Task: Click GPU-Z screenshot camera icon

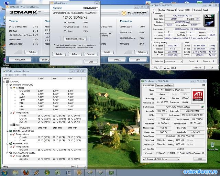Action: tap(204, 85)
